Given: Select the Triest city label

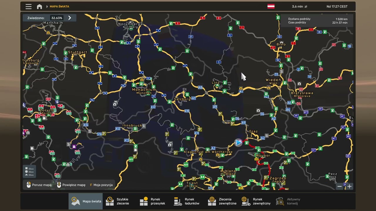Looking at the screenshot, I should (x=192, y=183).
